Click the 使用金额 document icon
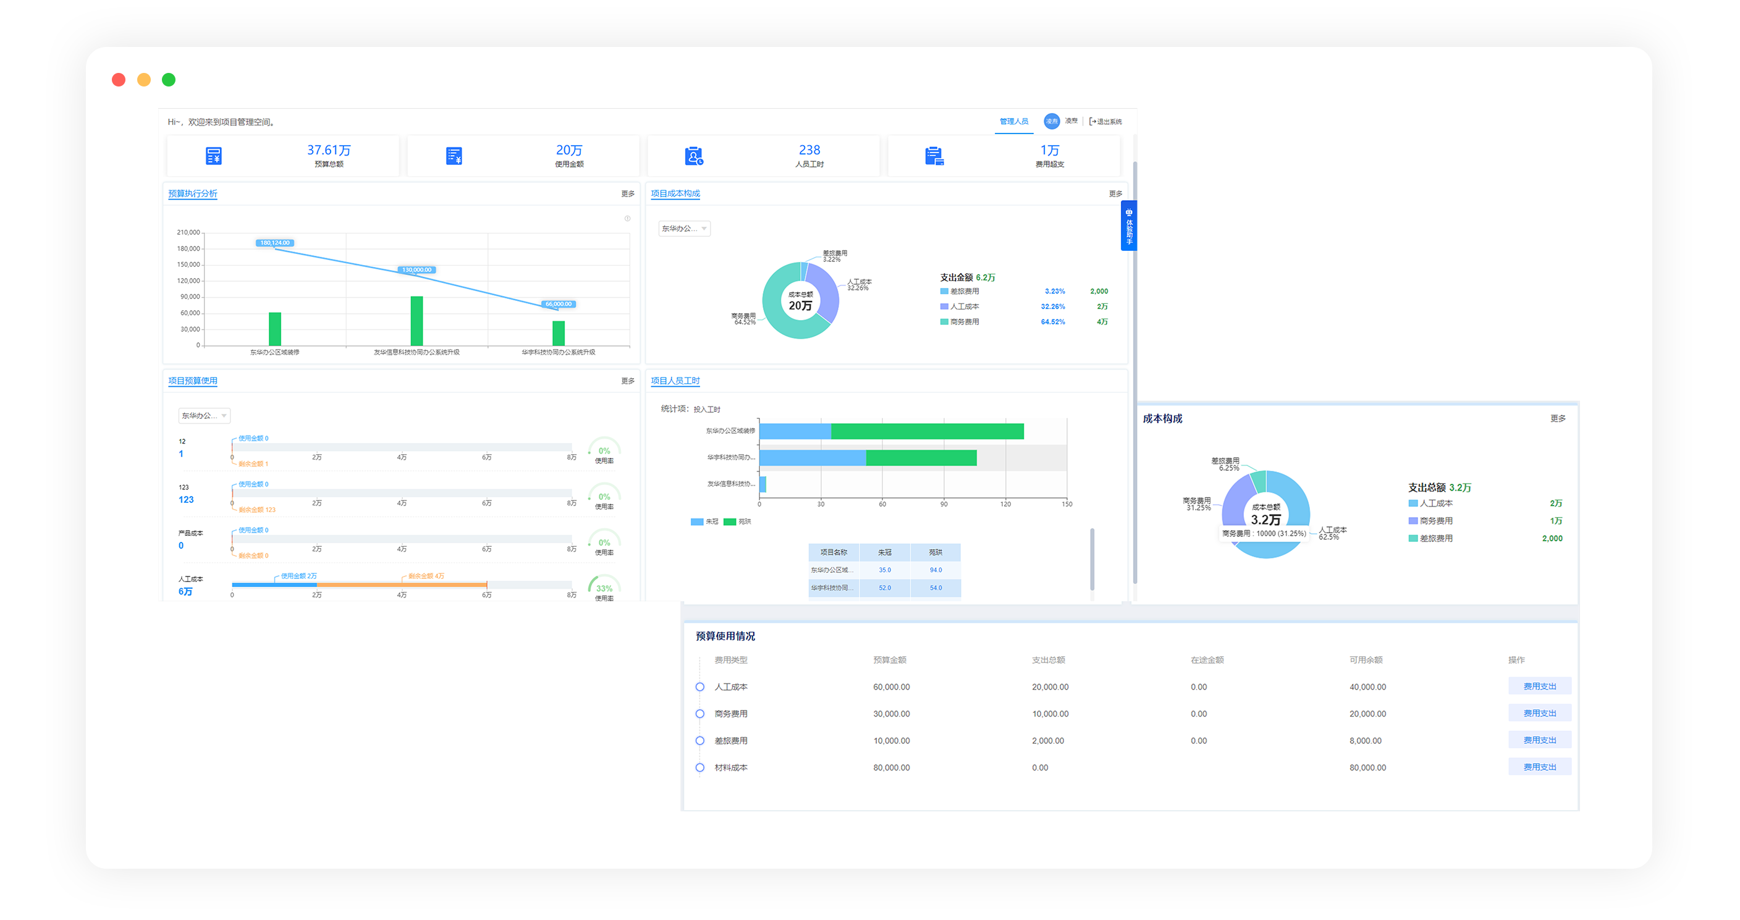1740x920 pixels. pyautogui.click(x=454, y=156)
